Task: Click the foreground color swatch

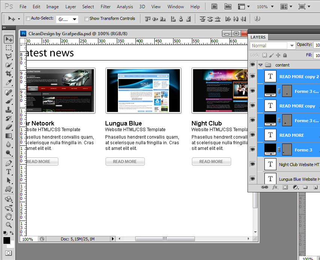Action: 7,240
